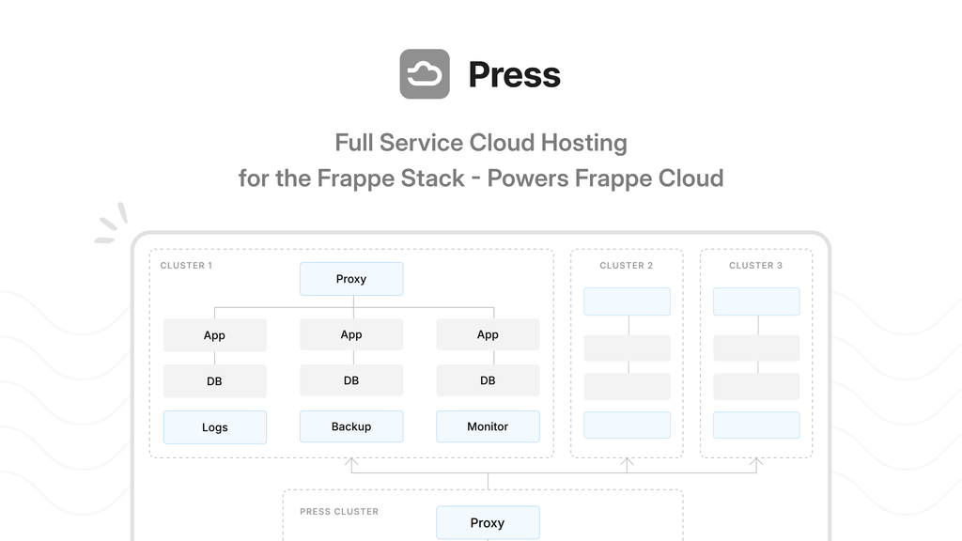
Task: Collapse the Press Cluster section
Action: (x=338, y=512)
